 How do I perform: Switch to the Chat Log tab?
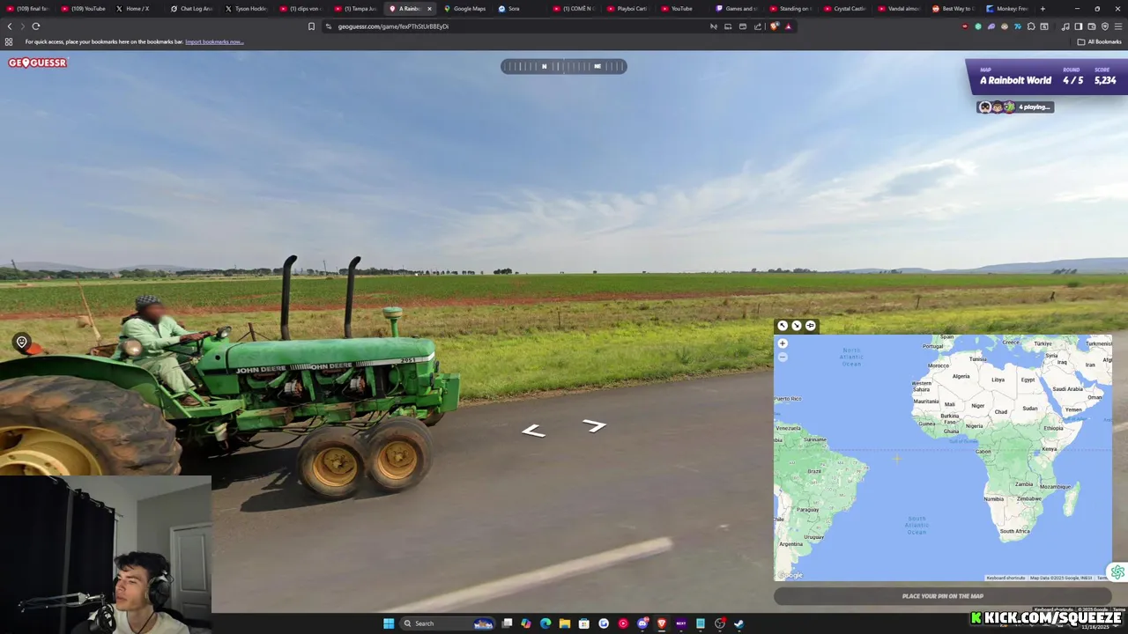[191, 9]
